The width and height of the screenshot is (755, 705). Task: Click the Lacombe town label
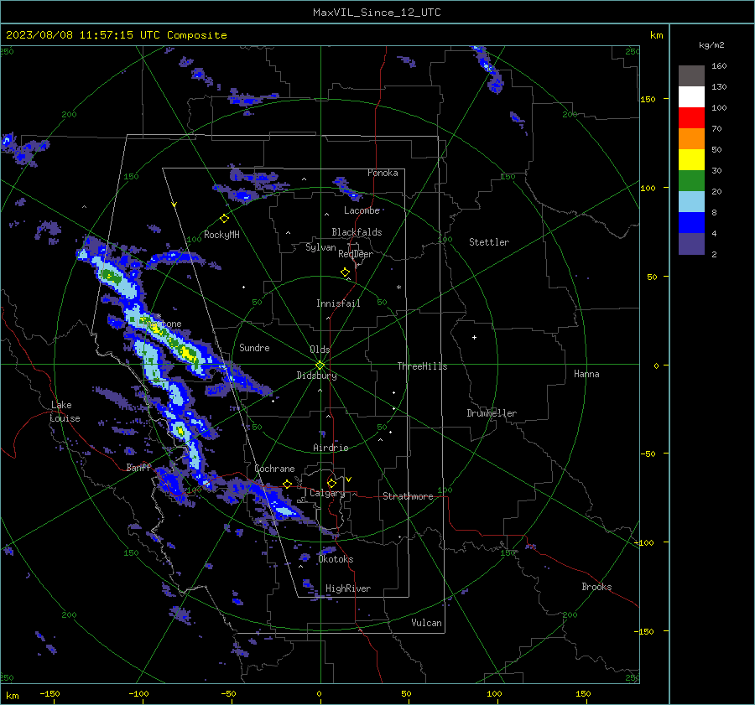(x=362, y=210)
